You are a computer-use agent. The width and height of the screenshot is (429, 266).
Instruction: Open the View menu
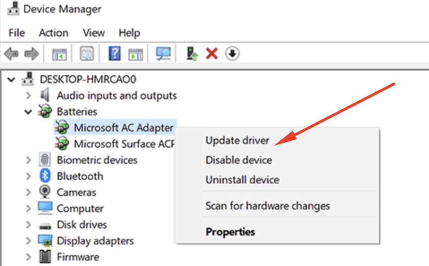coord(94,33)
